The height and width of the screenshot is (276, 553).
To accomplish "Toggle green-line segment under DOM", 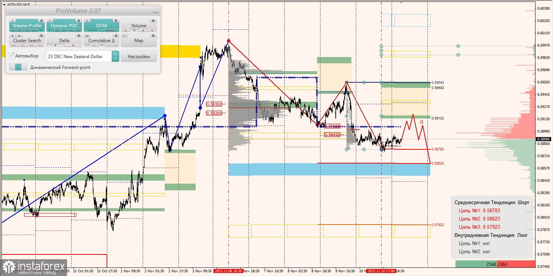I will [93, 30].
